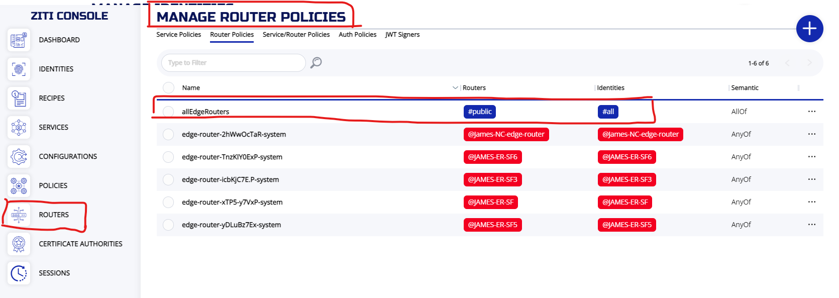839x298 pixels.
Task: Open the Dashboard sidebar icon
Action: (19, 40)
